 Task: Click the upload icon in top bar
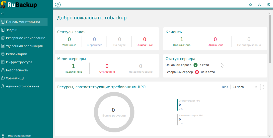pyautogui.click(x=250, y=5)
